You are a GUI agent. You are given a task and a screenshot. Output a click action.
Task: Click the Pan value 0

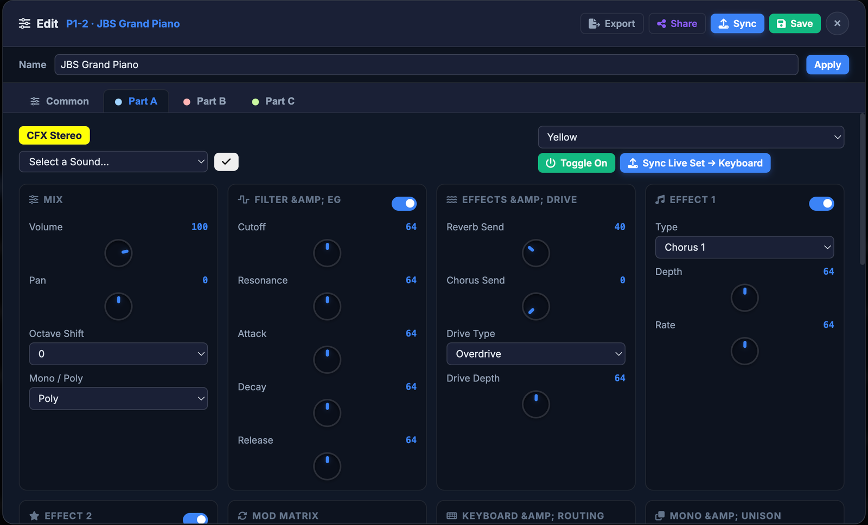point(205,280)
